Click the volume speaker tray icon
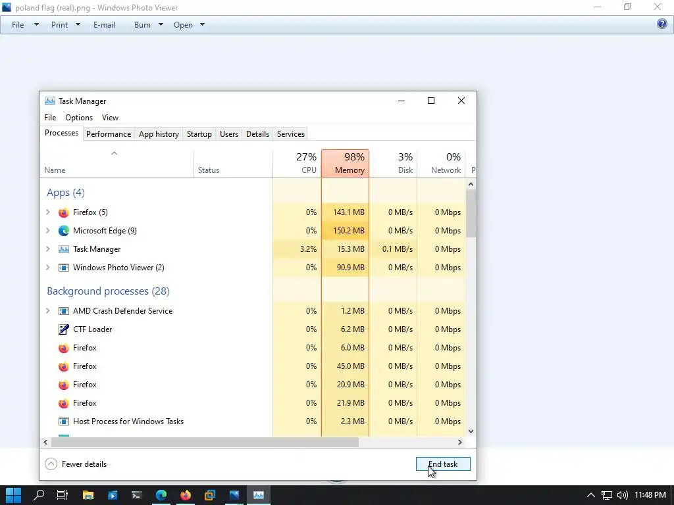Viewport: 674px width, 505px height. point(622,496)
